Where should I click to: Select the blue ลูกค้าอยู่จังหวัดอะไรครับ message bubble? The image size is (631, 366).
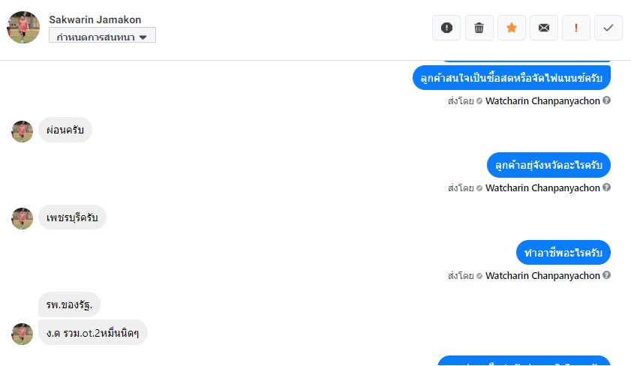tap(548, 165)
